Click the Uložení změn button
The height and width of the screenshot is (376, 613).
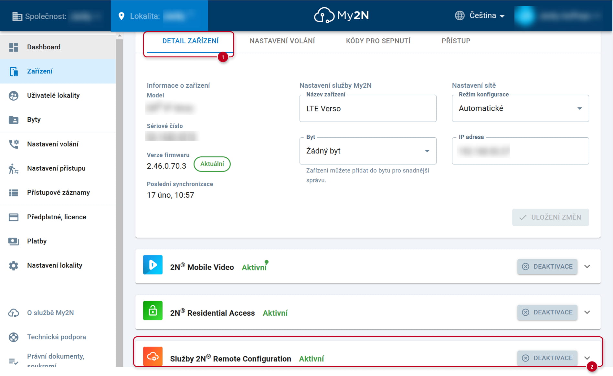tap(550, 217)
